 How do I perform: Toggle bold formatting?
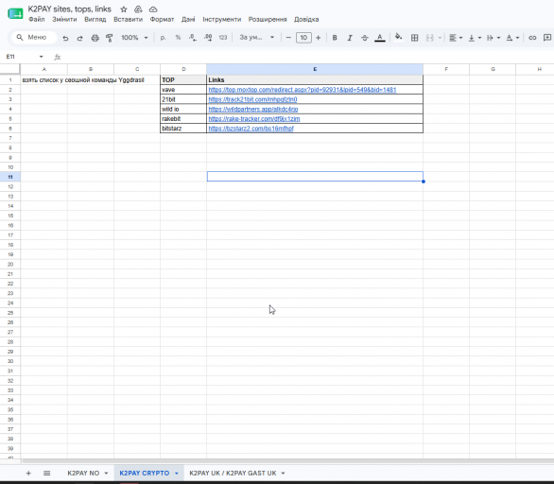[335, 38]
